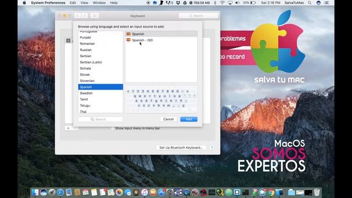Select Serbian (Latin) in language list
Screen dimensions: 352x198
101,62
